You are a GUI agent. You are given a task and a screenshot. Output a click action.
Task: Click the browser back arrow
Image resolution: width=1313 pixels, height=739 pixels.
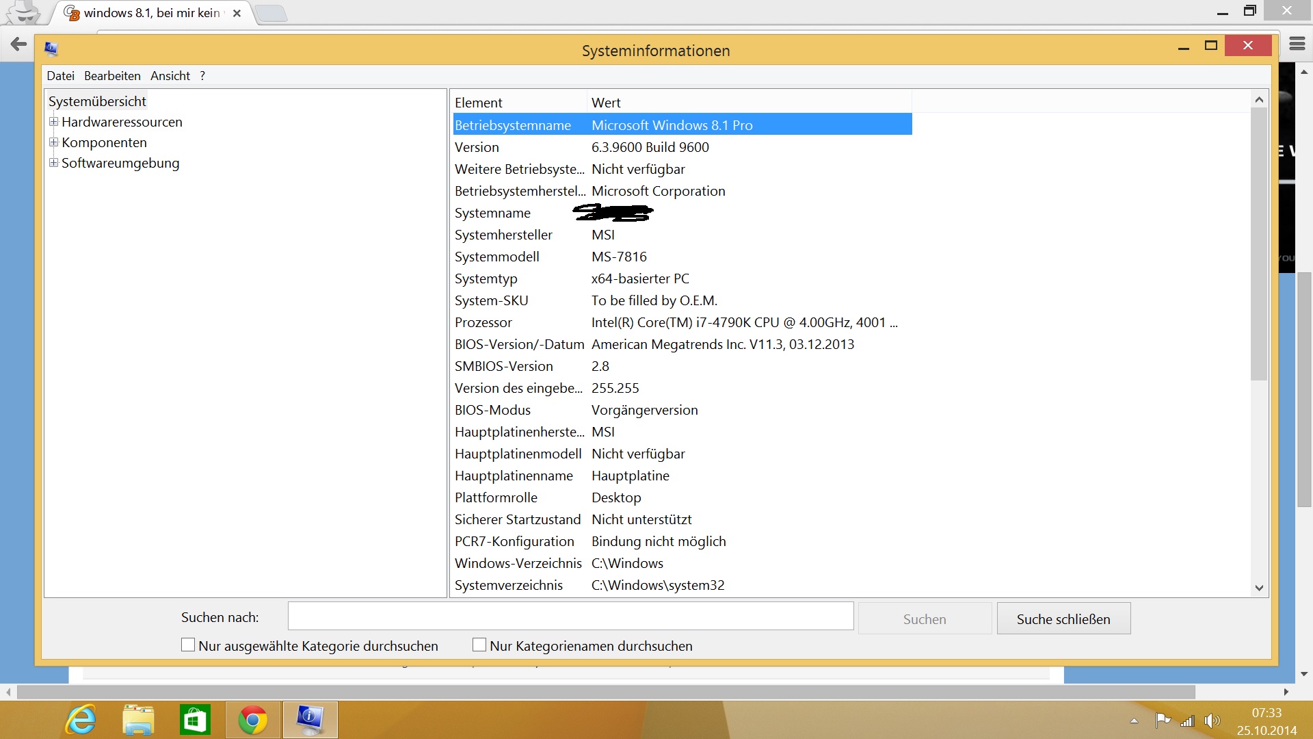(18, 44)
